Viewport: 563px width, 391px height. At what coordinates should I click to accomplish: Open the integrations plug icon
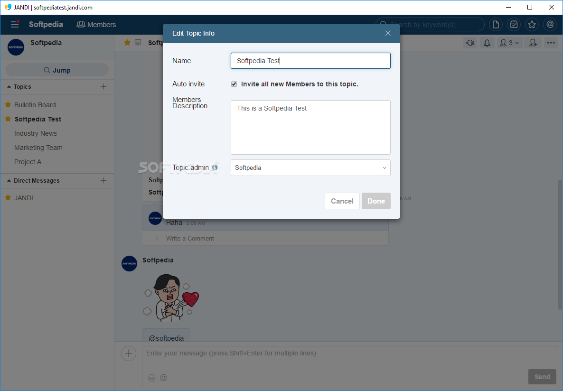(x=470, y=43)
